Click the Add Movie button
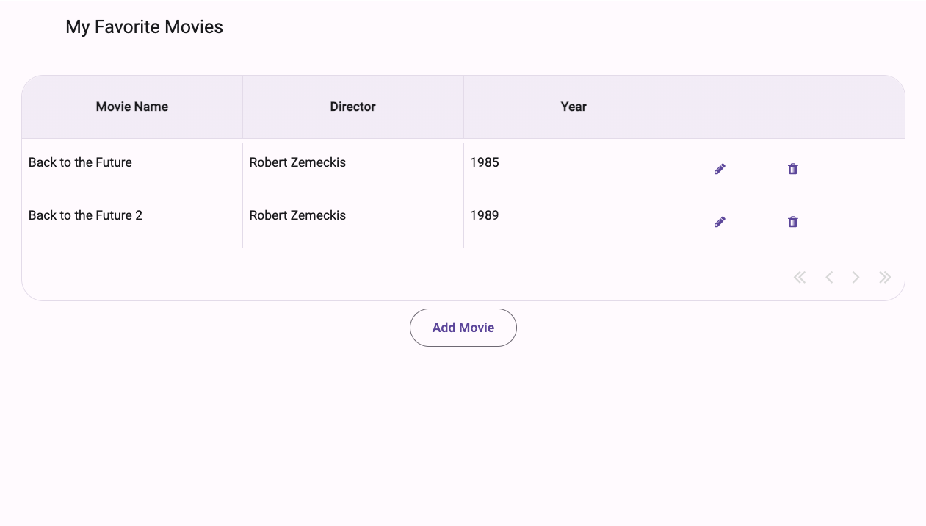The width and height of the screenshot is (926, 526). click(463, 327)
